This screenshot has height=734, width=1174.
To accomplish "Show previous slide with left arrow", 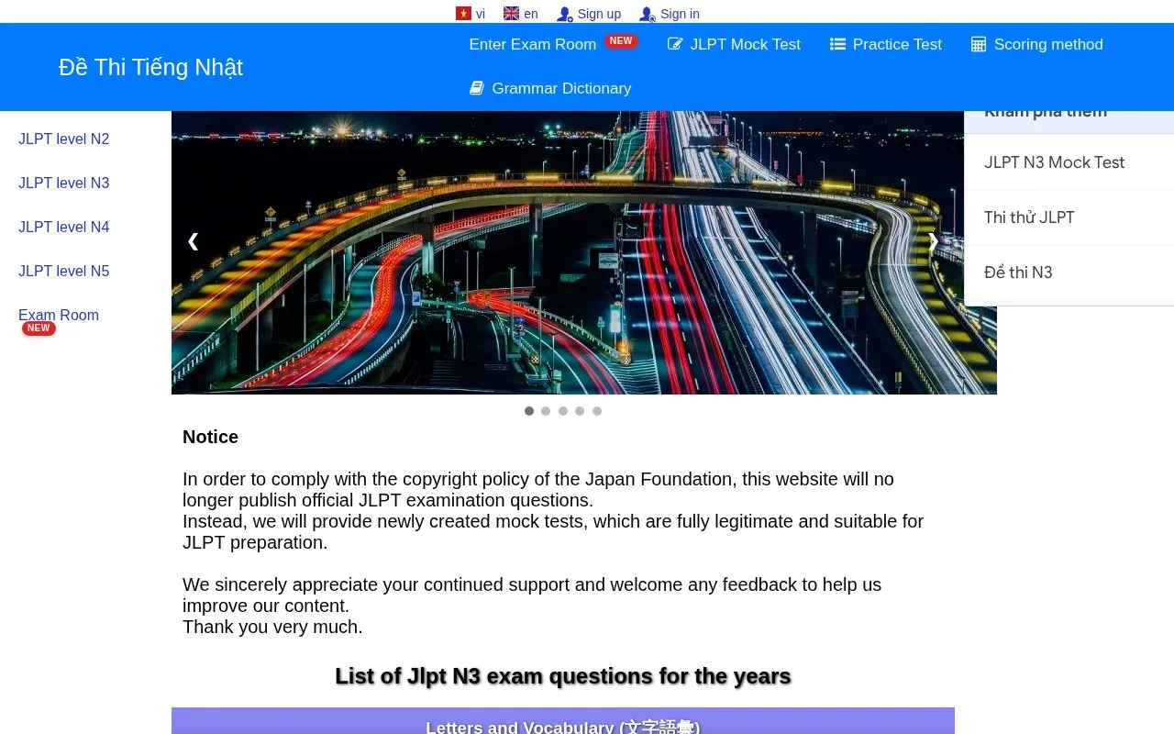I will pos(193,240).
